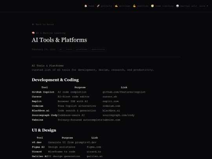Select the ai tag
212x159 pixels.
click(61, 49)
